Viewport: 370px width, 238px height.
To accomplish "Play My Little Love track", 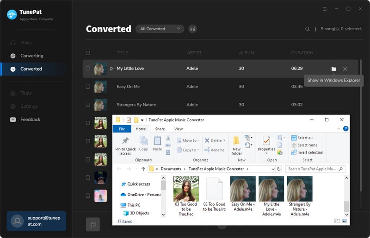I will pos(111,69).
